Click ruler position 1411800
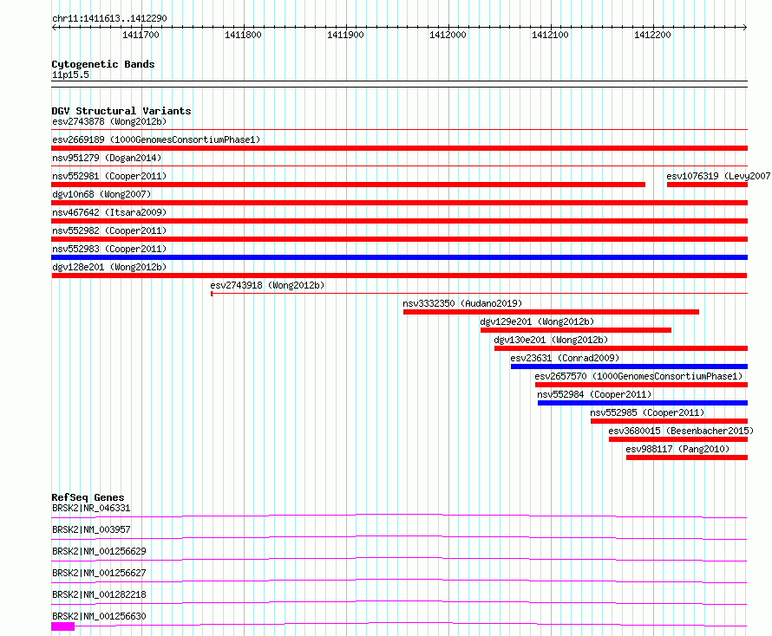Image resolution: width=772 pixels, height=636 pixels. 243,35
